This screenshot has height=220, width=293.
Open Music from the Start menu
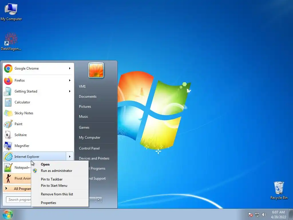84,117
